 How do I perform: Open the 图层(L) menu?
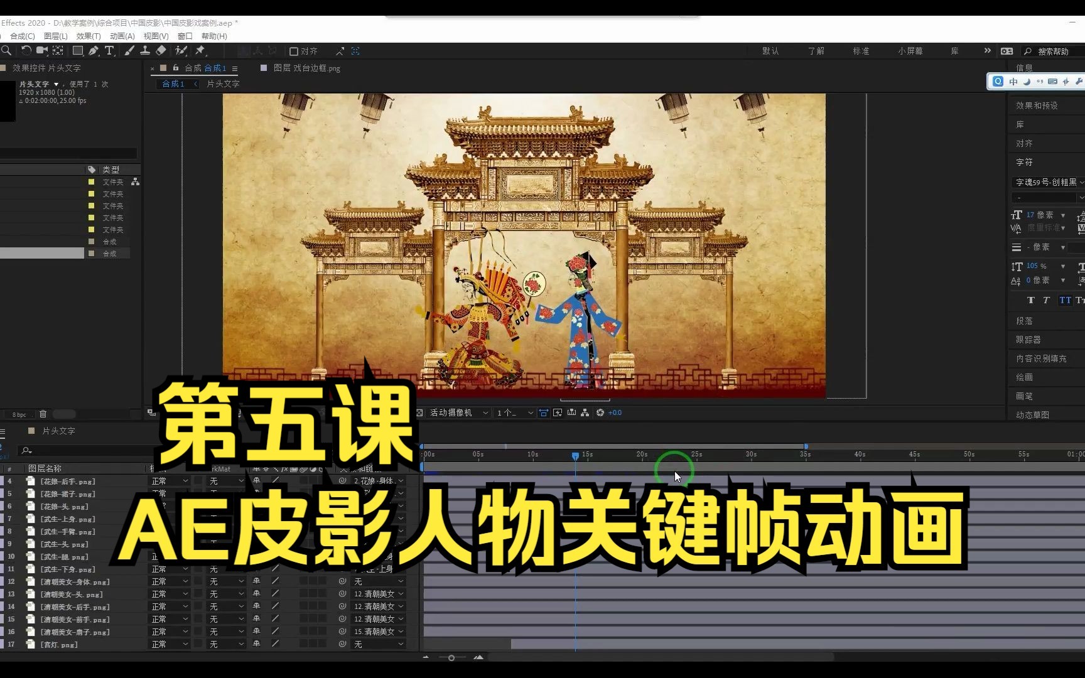click(55, 36)
